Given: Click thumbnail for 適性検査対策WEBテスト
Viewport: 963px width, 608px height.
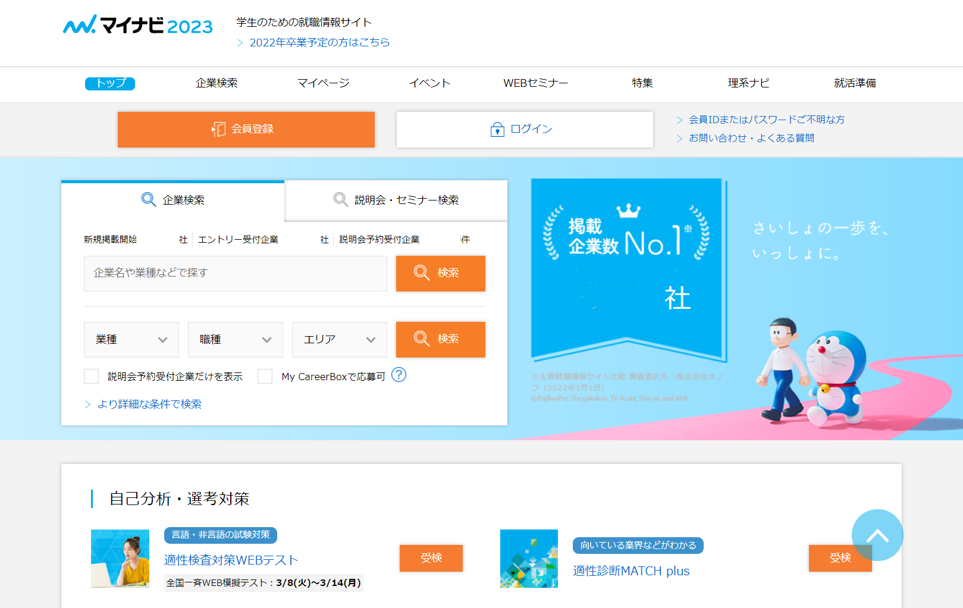Looking at the screenshot, I should [x=120, y=559].
